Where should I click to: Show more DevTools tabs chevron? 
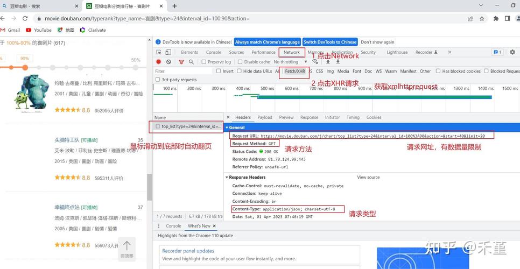pos(449,52)
